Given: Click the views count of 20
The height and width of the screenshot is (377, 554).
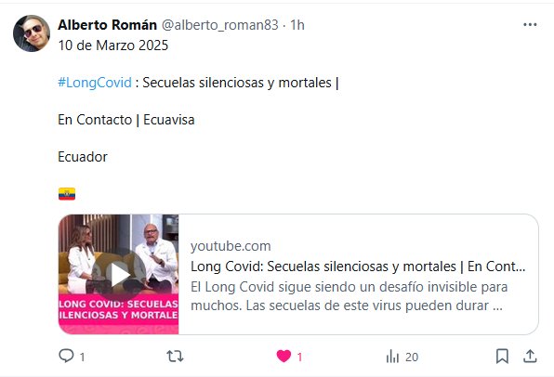Looking at the screenshot, I should pos(412,357).
